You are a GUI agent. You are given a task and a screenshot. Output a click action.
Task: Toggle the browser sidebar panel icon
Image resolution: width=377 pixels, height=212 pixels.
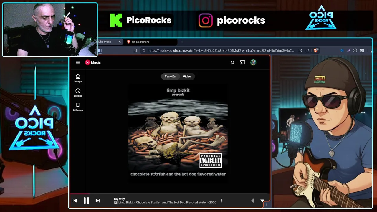100,51
